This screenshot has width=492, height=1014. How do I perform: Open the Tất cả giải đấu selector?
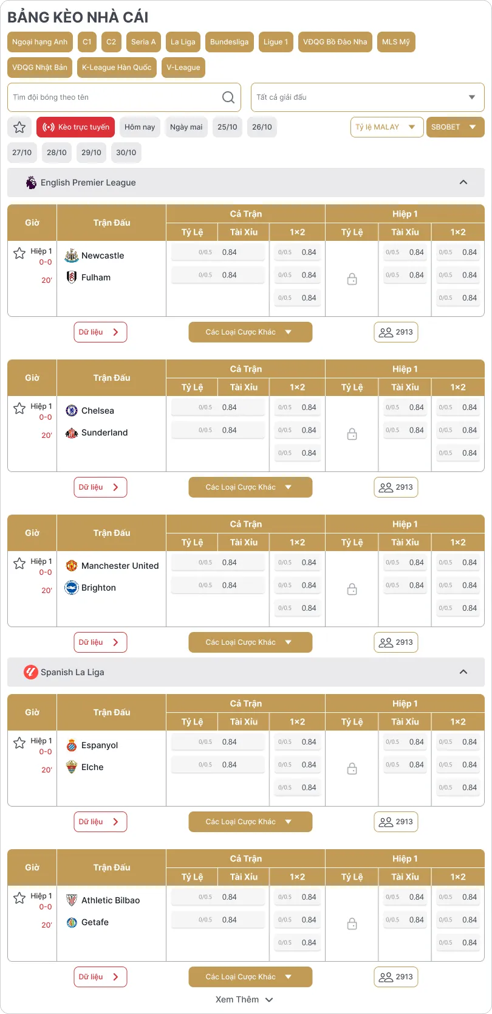tap(367, 97)
